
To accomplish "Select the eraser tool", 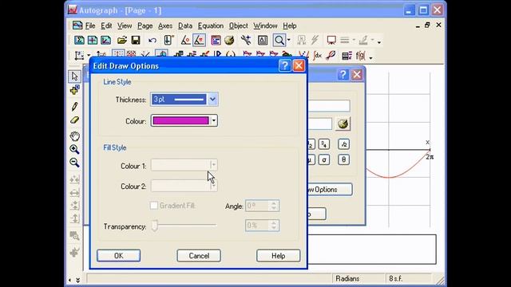I will (74, 120).
